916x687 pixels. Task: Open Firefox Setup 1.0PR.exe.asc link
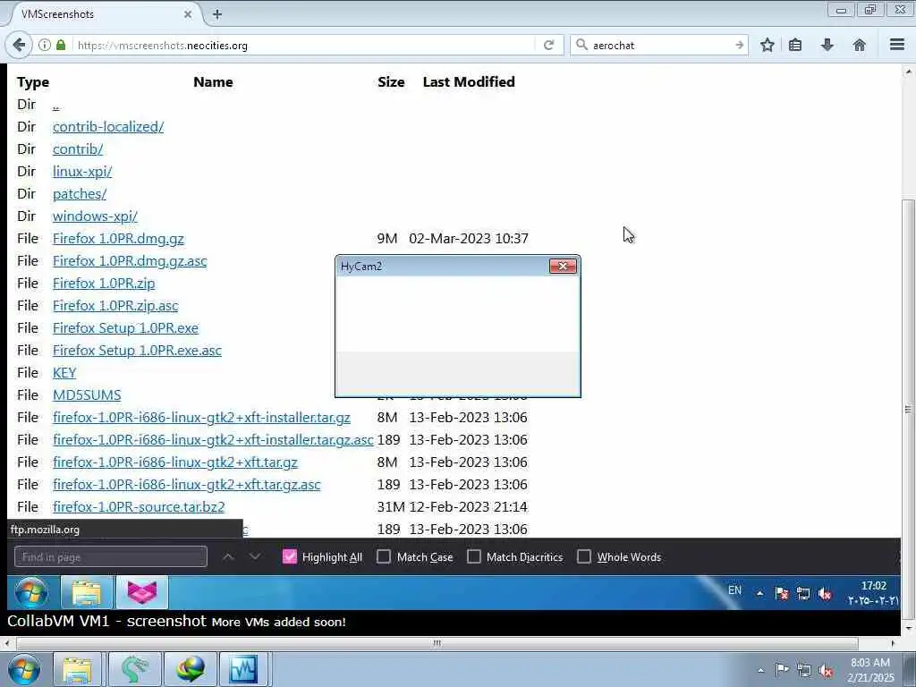point(137,350)
